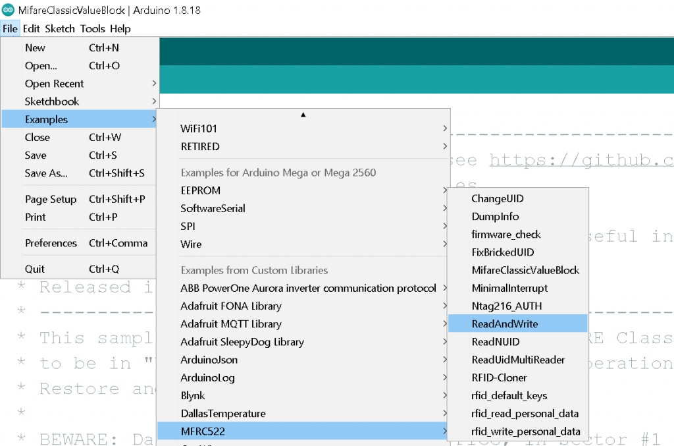Open the ReadAndWrite example sketch
The width and height of the screenshot is (674, 446).
coord(504,323)
